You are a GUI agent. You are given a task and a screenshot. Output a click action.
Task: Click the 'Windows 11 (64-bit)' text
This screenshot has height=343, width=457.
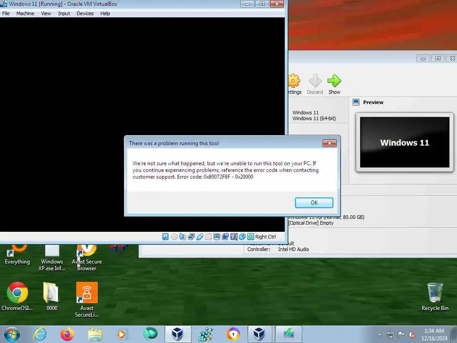coord(314,118)
